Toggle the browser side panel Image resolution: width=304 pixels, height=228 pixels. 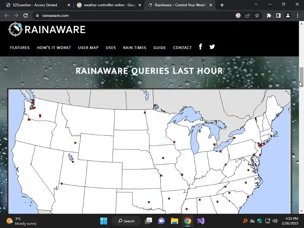point(278,15)
